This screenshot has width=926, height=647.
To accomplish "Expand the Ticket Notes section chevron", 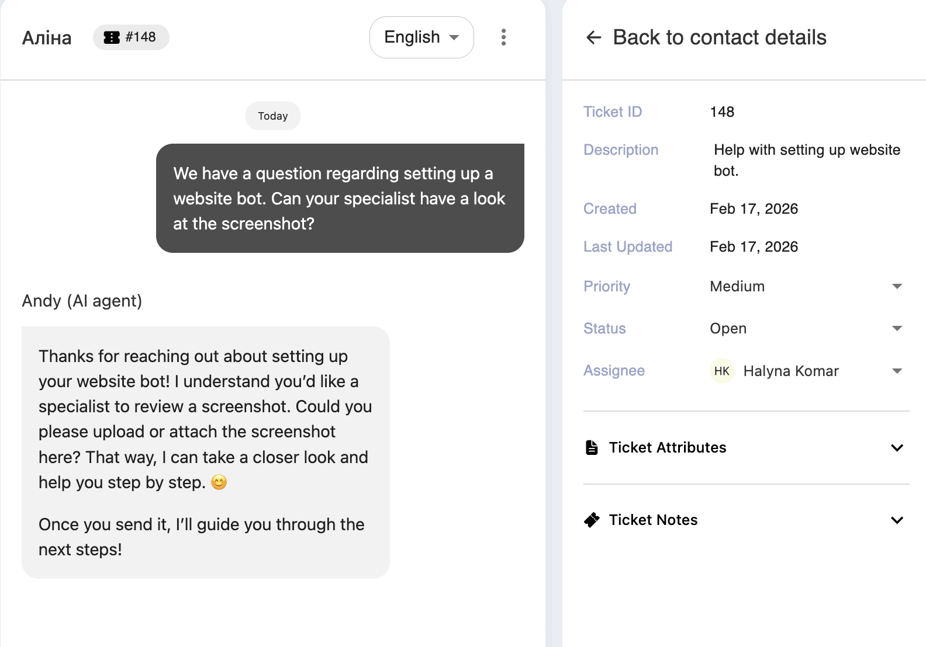I will point(897,520).
